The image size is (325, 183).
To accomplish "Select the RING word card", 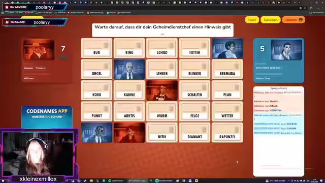I will (129, 48).
